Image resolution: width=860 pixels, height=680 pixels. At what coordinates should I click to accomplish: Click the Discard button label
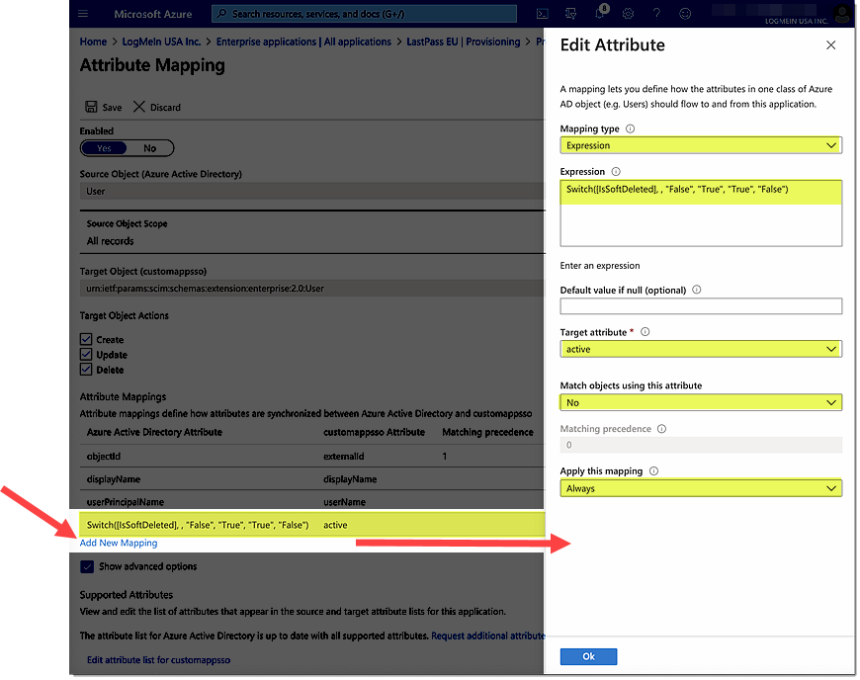[x=165, y=108]
